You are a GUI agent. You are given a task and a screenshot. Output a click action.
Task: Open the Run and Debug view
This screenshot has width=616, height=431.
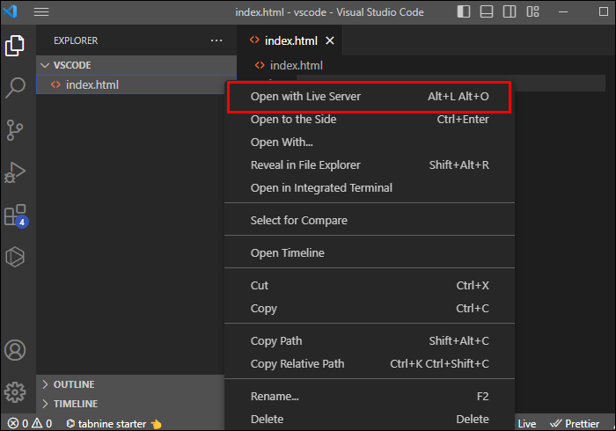pos(16,172)
